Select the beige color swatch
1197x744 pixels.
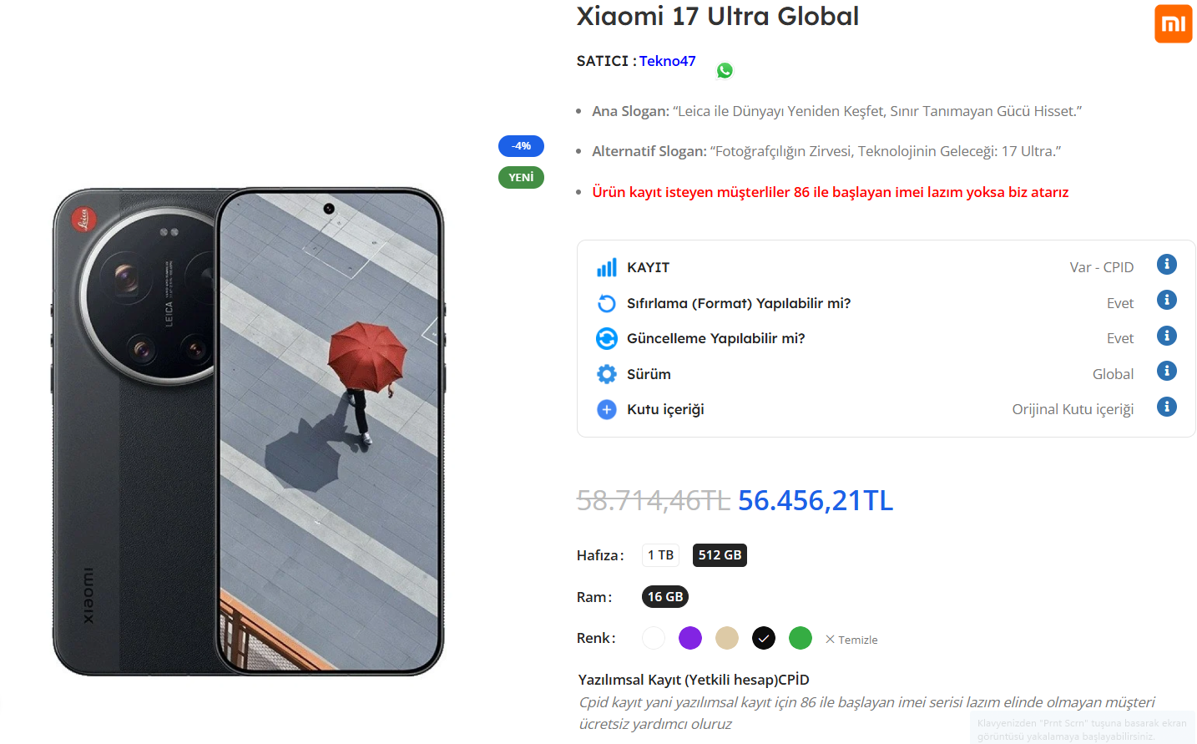tap(727, 638)
